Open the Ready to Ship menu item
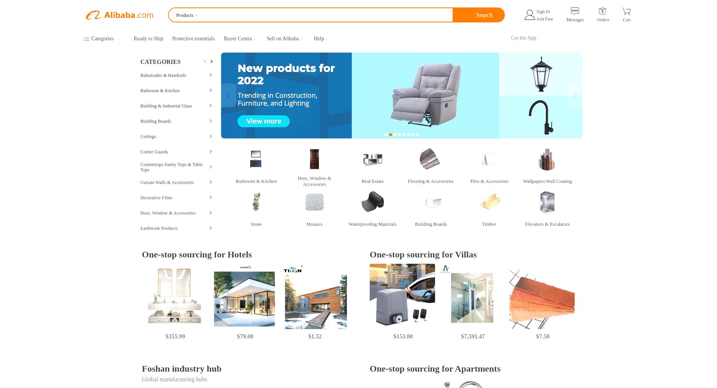Screen dimensions: 717x388 148,39
